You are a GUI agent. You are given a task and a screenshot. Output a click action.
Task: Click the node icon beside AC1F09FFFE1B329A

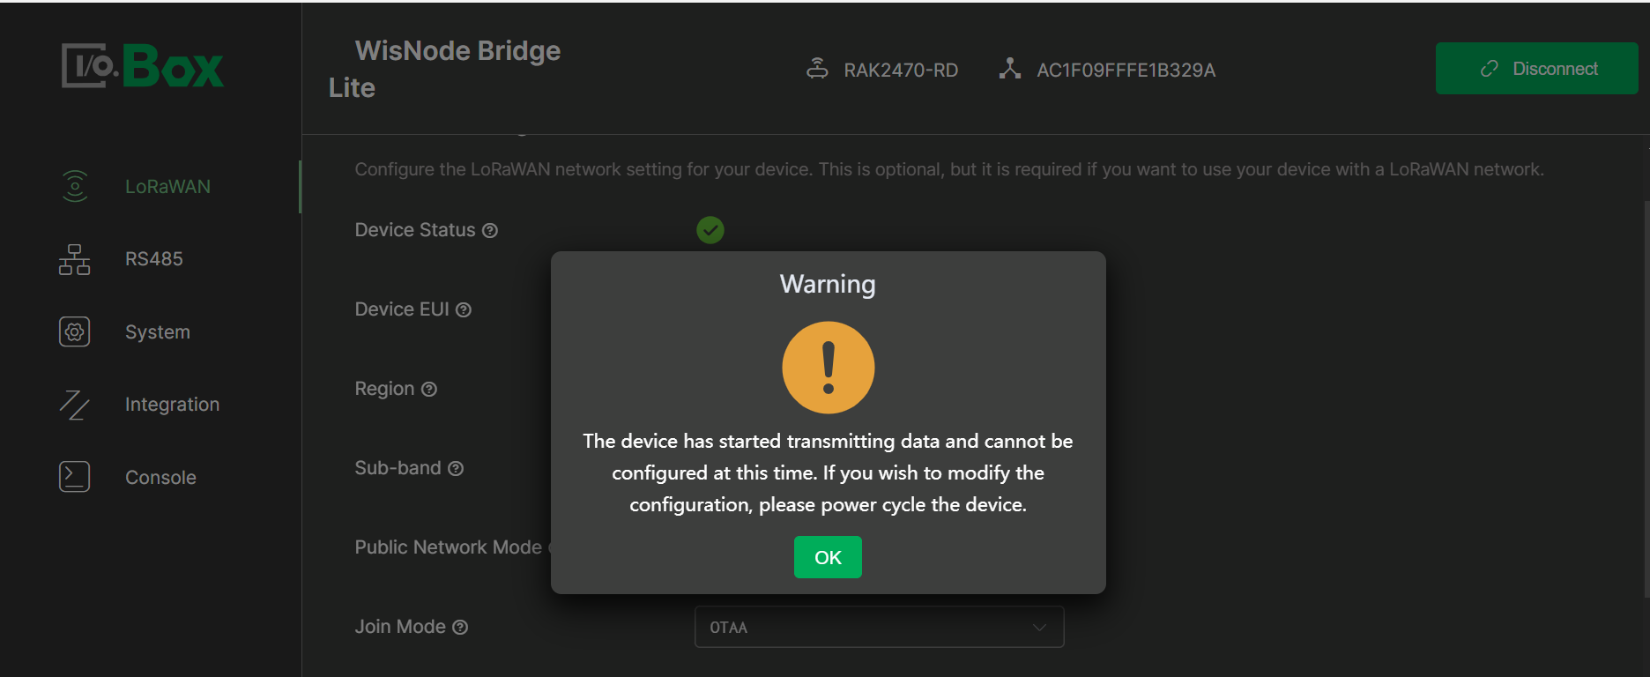1010,69
